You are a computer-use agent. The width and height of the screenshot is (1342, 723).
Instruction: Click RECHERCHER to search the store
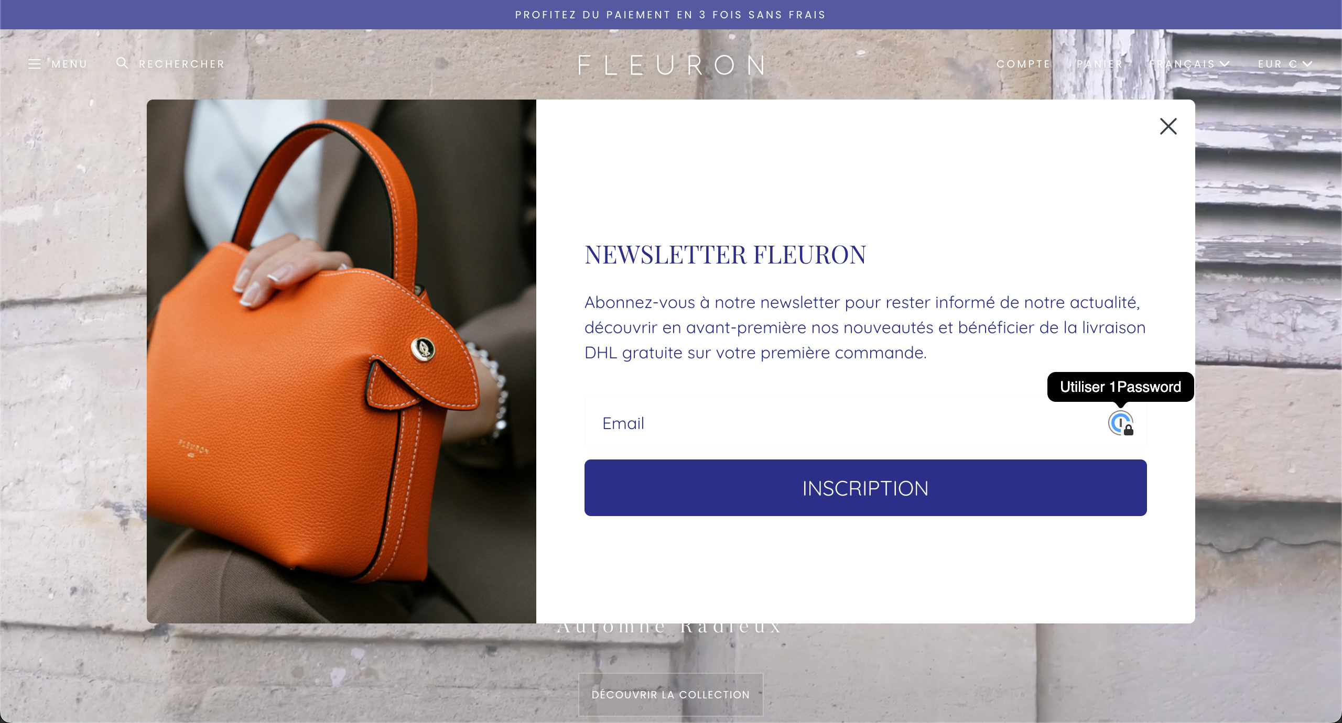click(x=181, y=64)
